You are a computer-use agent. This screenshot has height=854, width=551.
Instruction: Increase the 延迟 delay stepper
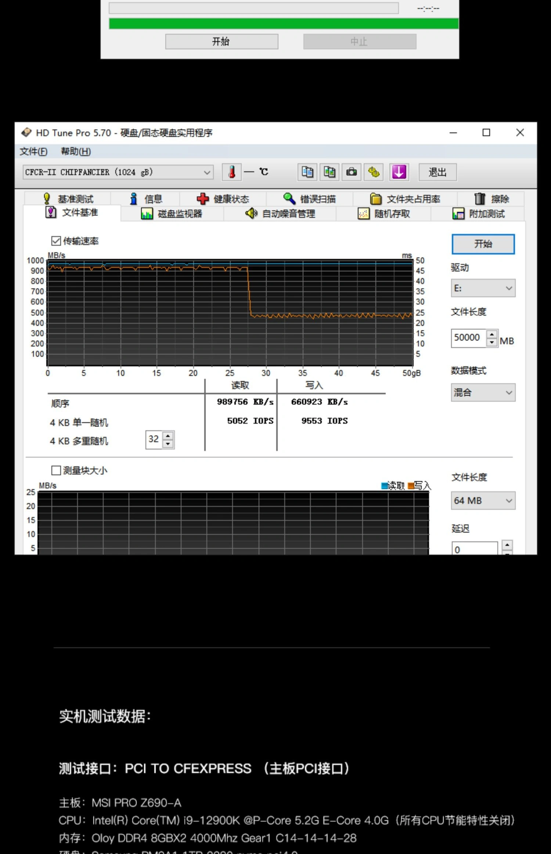coord(507,545)
